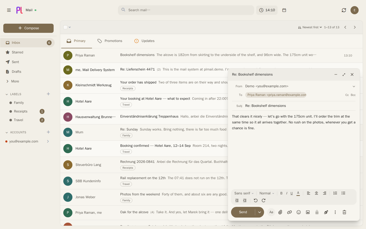Viewport: 366px width, 229px height.
Task: Insert a link in the compose toolbar
Action: coord(289,212)
